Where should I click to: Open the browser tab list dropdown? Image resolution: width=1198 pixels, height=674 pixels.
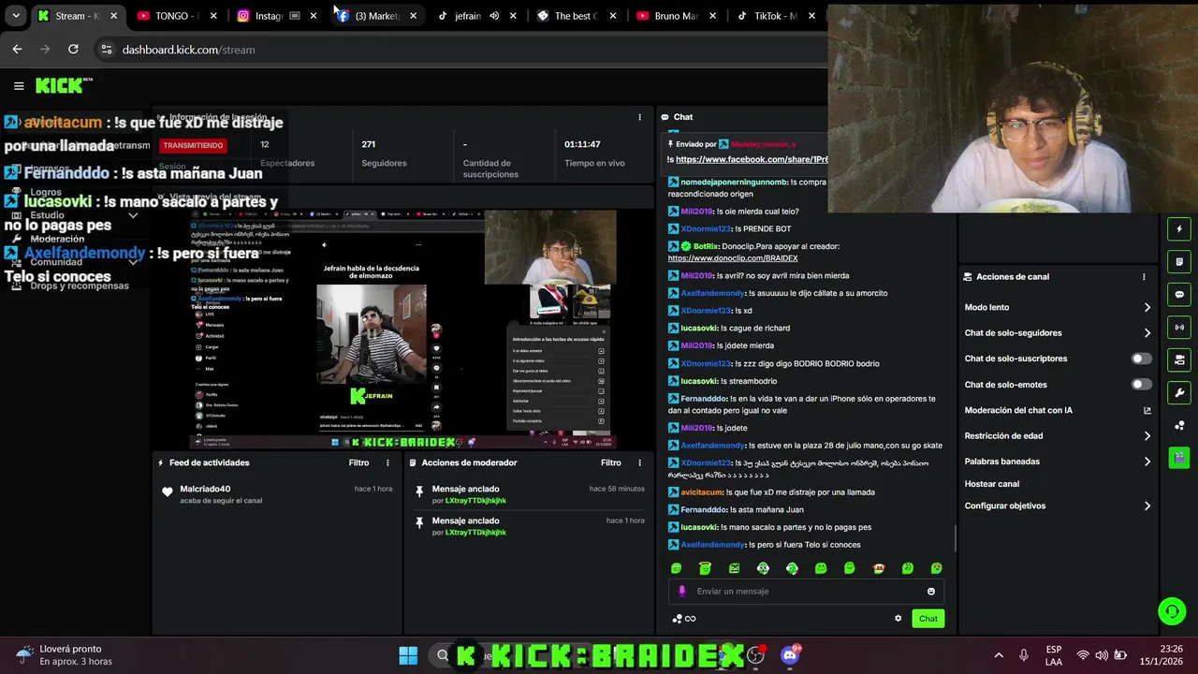pos(16,16)
